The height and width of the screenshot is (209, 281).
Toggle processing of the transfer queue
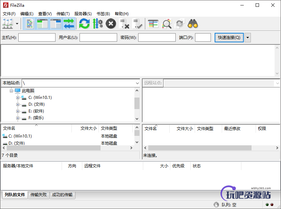pos(98,24)
